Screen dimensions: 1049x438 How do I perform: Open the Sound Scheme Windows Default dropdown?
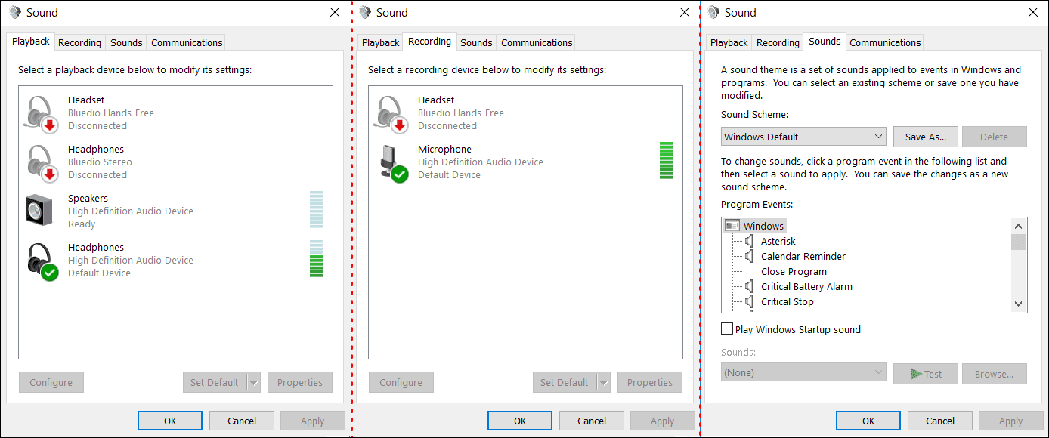point(803,137)
